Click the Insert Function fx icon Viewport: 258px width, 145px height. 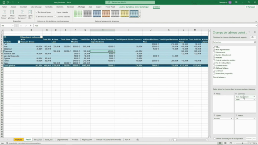[x=31, y=26]
